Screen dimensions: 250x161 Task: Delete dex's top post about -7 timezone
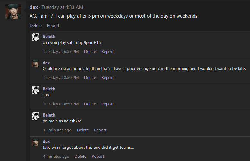pos(36,26)
